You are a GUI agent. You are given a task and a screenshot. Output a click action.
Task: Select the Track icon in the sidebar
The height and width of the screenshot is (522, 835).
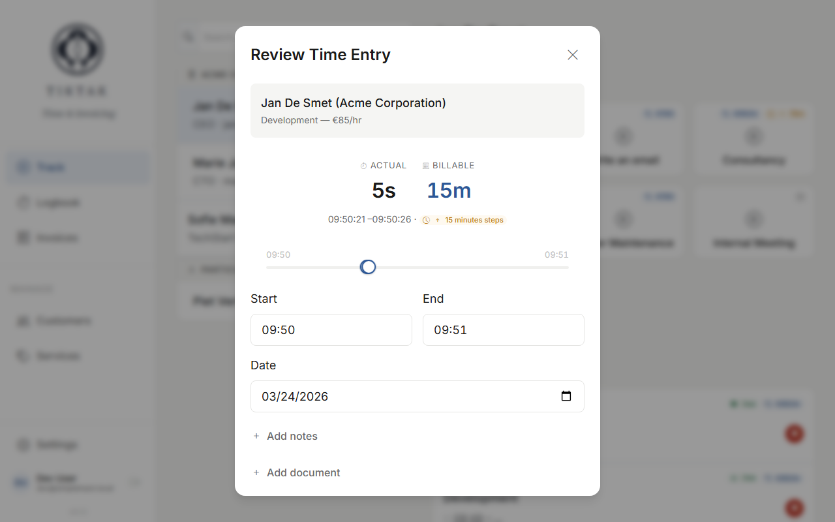[22, 167]
